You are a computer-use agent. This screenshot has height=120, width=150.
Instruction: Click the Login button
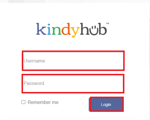pos(106,105)
